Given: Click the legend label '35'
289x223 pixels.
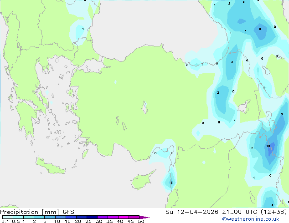Looking at the screenshot, I should [109, 221].
